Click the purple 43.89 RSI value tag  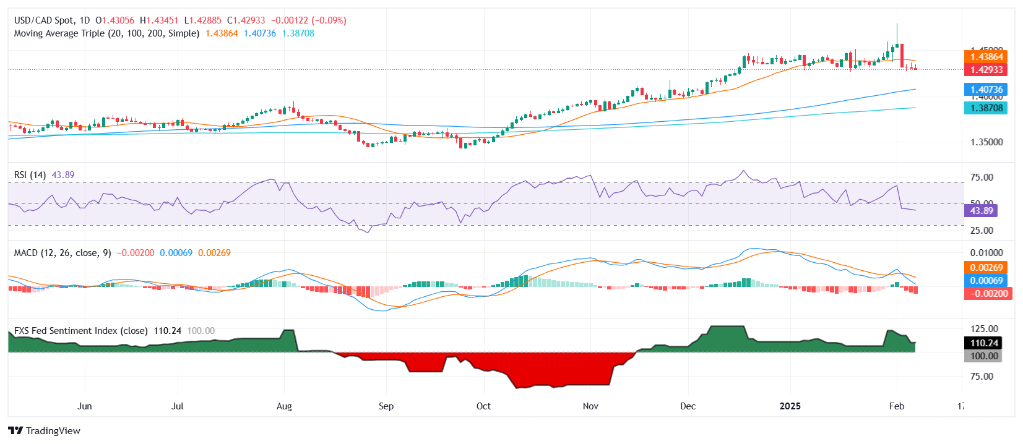[x=981, y=211]
